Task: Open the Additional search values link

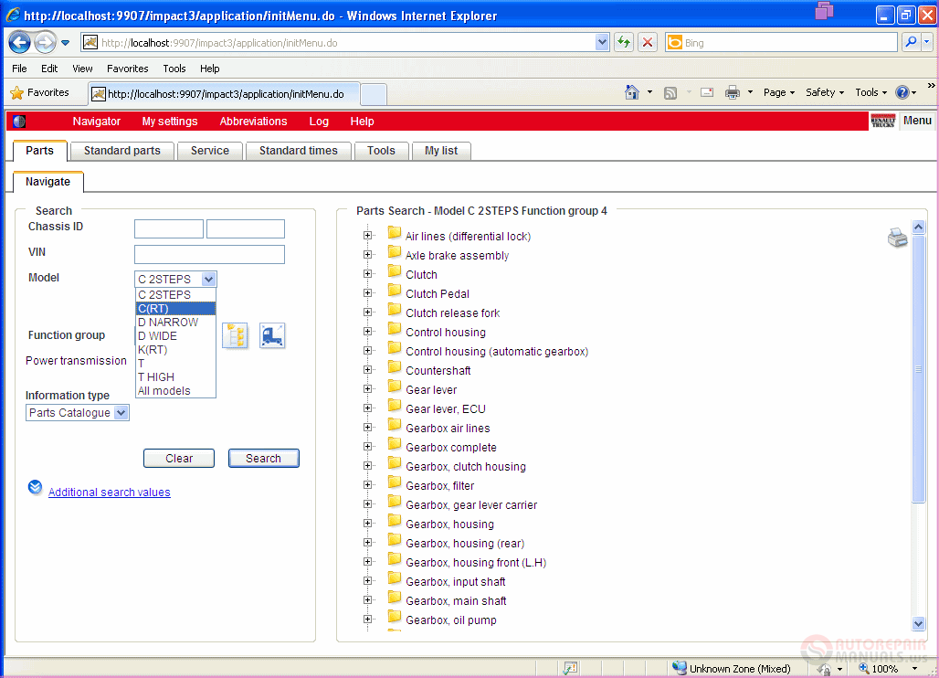Action: coord(110,493)
